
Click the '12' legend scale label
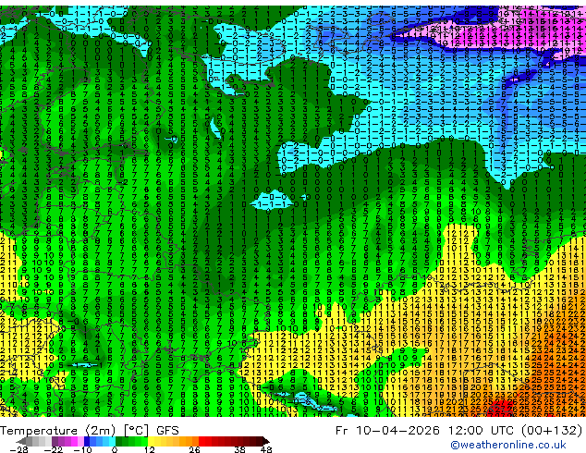coord(150,449)
